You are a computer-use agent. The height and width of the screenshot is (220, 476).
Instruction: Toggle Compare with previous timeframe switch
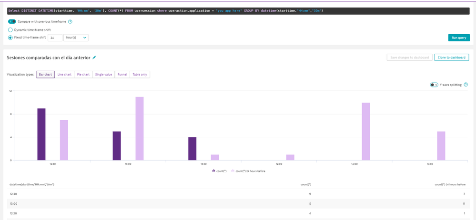pos(12,21)
